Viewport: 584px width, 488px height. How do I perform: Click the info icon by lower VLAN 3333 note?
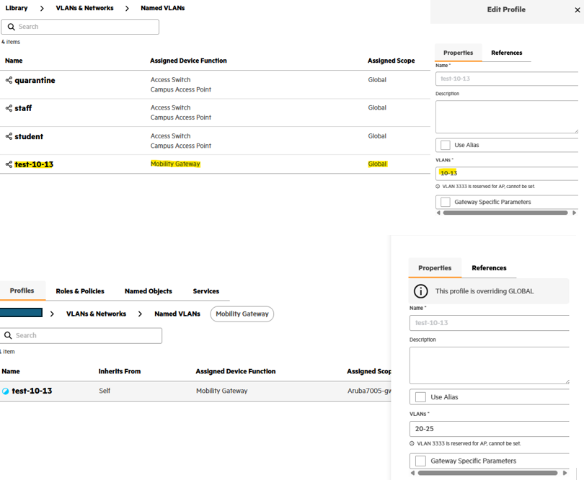coord(412,443)
